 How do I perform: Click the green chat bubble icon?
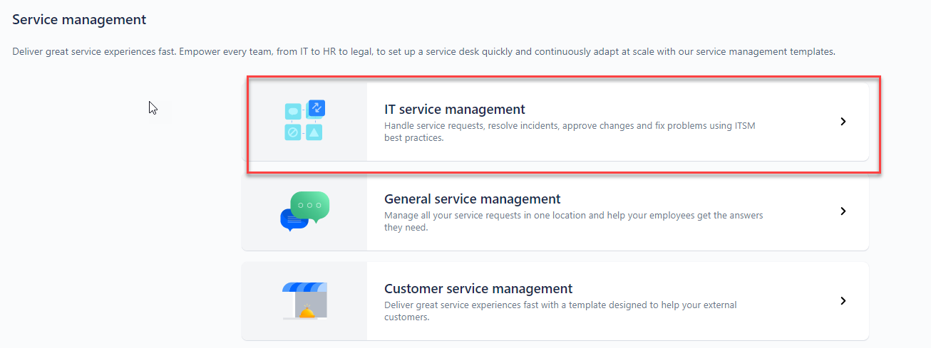(310, 206)
